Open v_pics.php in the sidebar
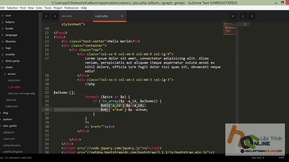289x162 pixels. click(x=14, y=87)
